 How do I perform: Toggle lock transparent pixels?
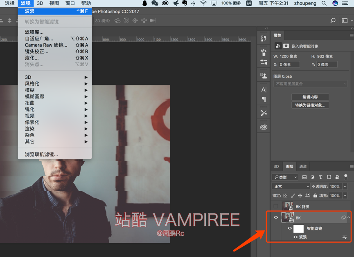click(x=285, y=195)
